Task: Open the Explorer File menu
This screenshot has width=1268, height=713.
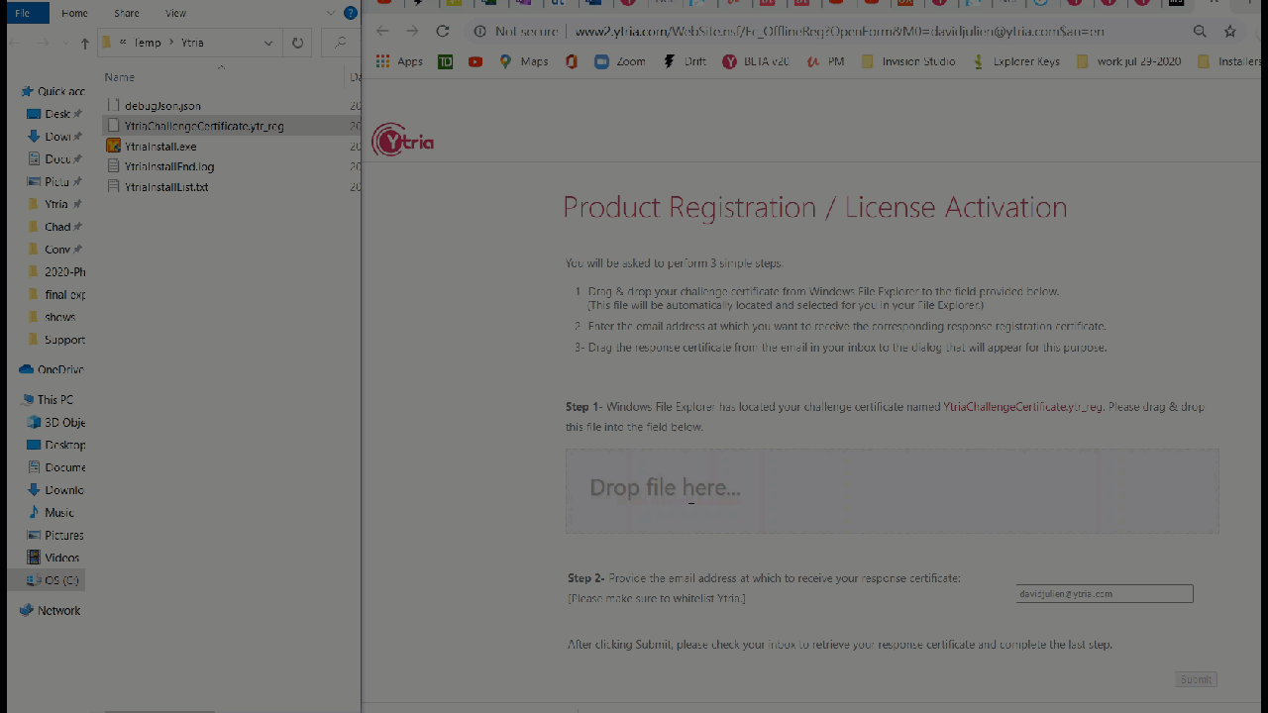Action: [23, 13]
